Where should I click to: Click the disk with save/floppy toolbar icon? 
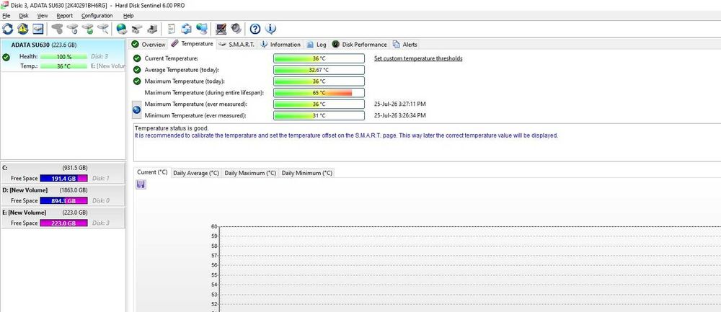136,29
